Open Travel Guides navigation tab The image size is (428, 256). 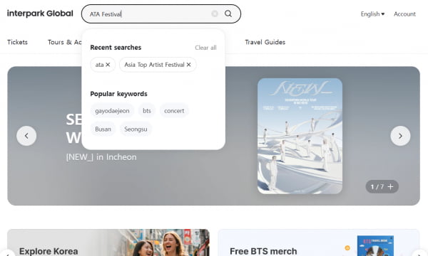click(x=265, y=42)
